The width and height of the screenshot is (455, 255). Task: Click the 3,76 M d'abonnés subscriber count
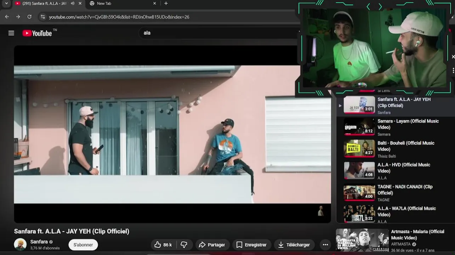pyautogui.click(x=45, y=248)
